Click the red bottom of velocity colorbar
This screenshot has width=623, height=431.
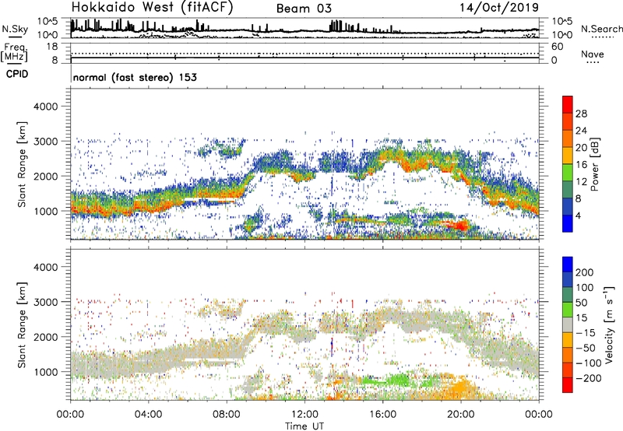(x=568, y=385)
